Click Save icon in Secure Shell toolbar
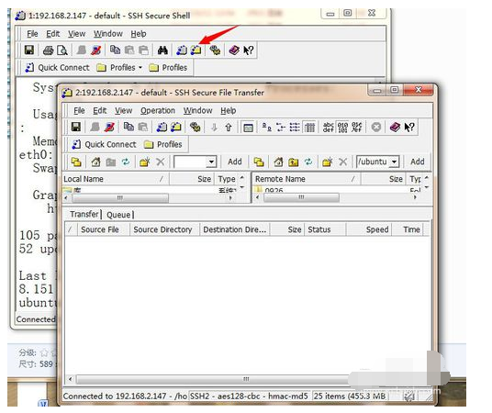Screen dimensions: 492x413 29,50
